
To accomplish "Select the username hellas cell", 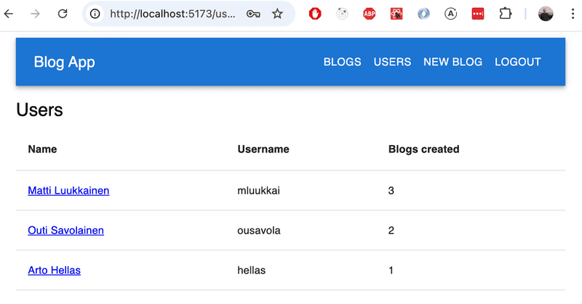I will [x=251, y=271].
